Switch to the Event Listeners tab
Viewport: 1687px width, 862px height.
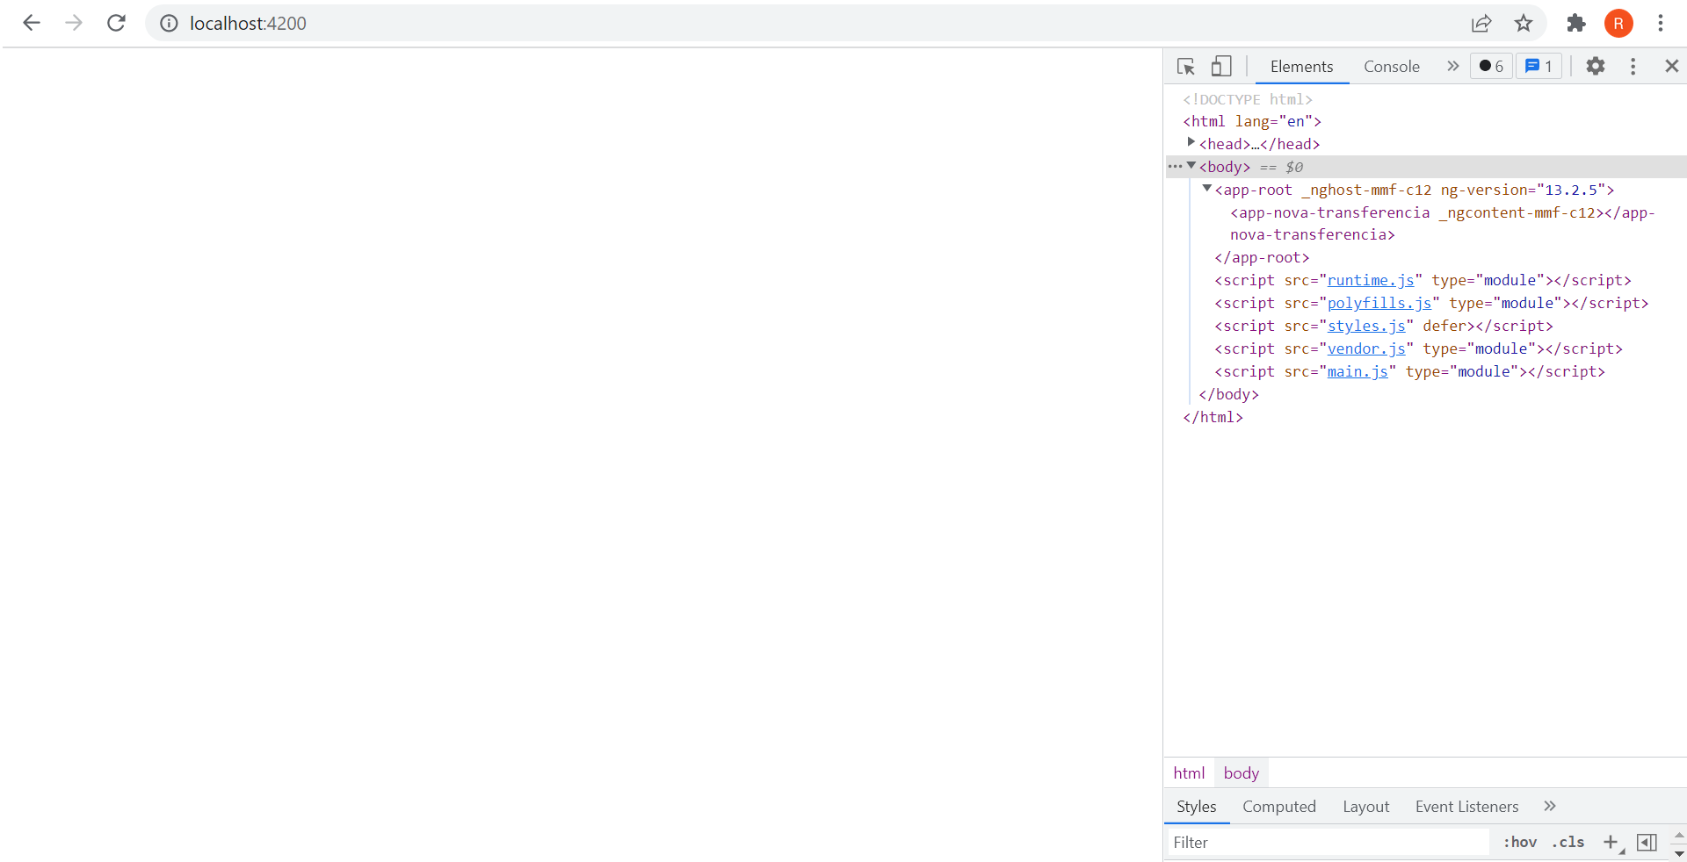[1466, 806]
